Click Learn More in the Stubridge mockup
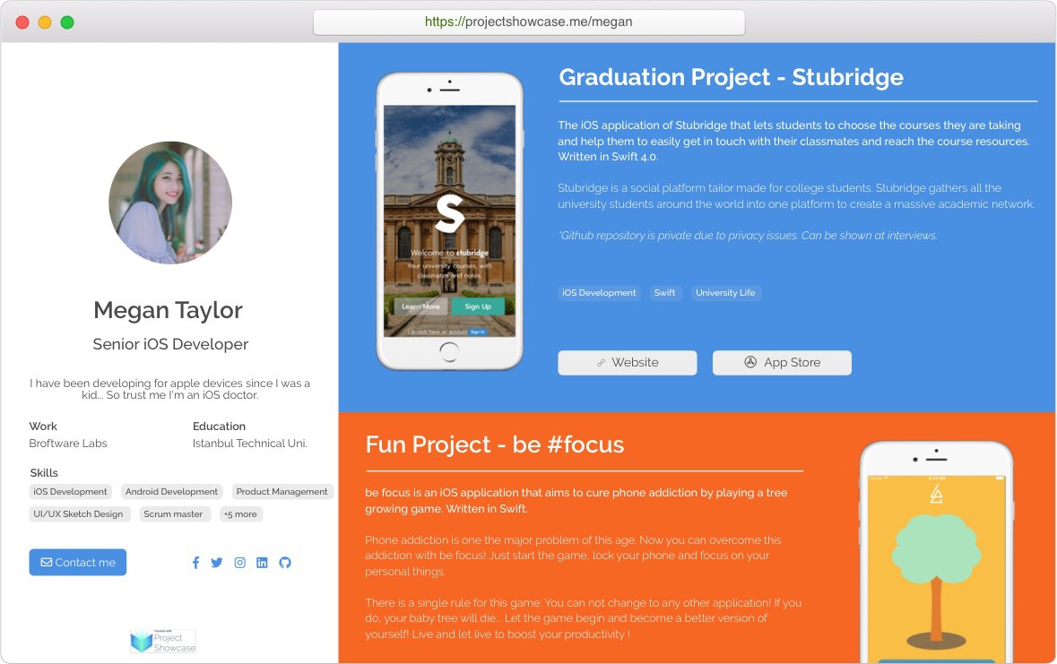This screenshot has height=664, width=1057. [x=420, y=306]
